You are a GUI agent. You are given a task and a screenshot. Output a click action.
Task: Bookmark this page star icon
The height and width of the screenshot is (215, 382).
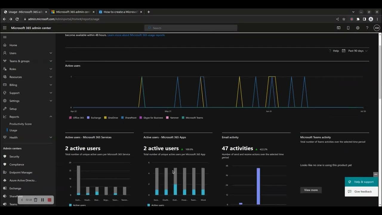pos(344,19)
